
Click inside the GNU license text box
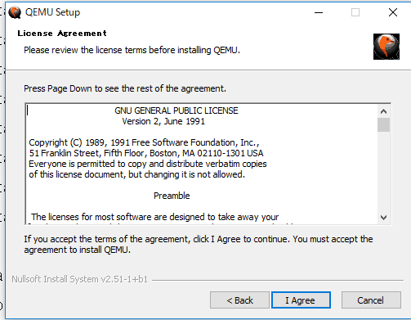click(x=202, y=165)
